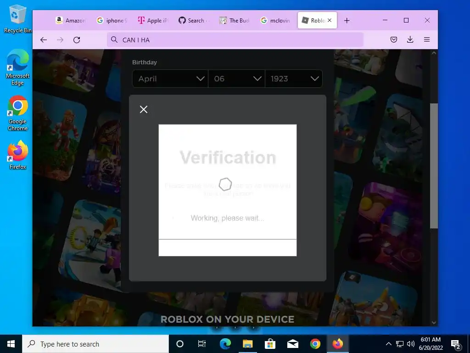
Task: Switch to the Apple iPhone T-Mobile tab
Action: pos(153,20)
